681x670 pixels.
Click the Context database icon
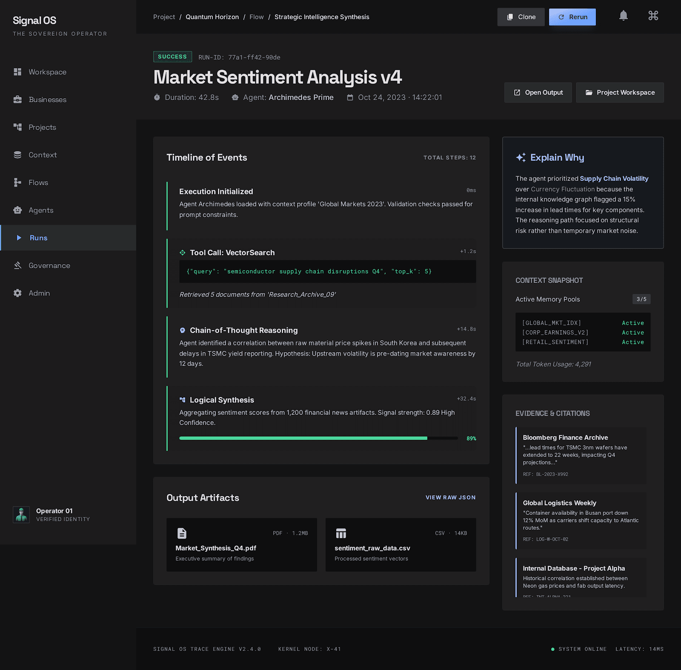point(17,155)
